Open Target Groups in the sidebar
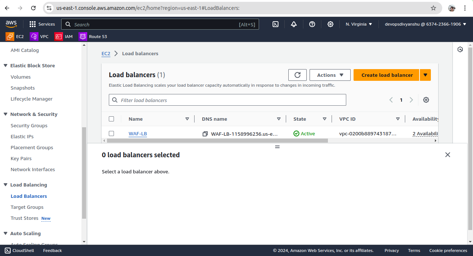 27,207
